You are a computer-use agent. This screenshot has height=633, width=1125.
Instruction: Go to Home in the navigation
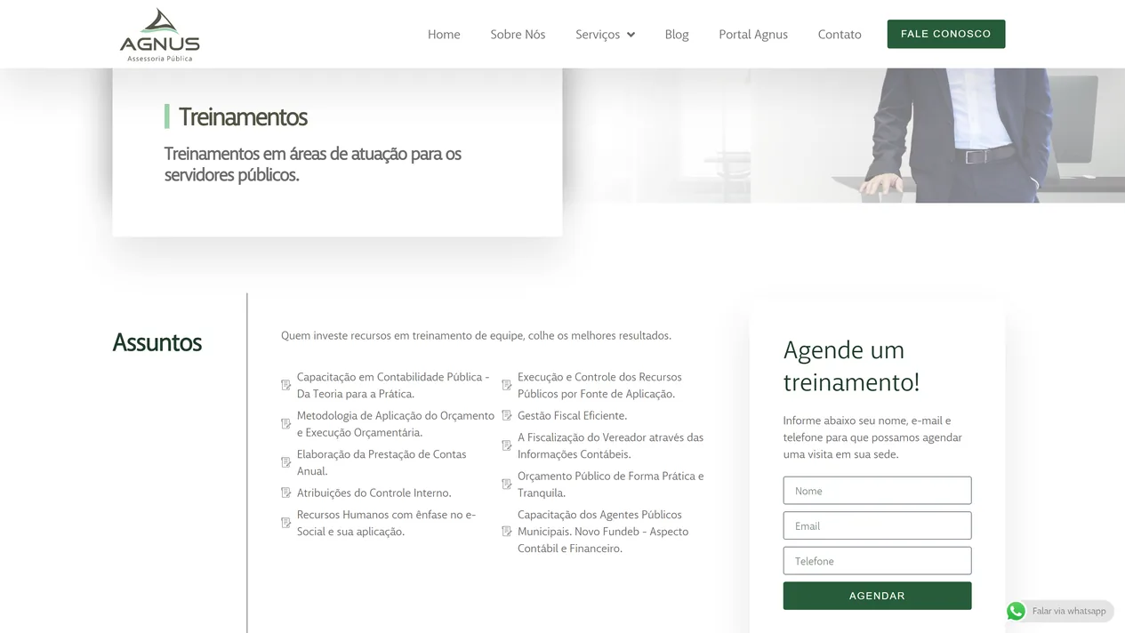coord(444,34)
